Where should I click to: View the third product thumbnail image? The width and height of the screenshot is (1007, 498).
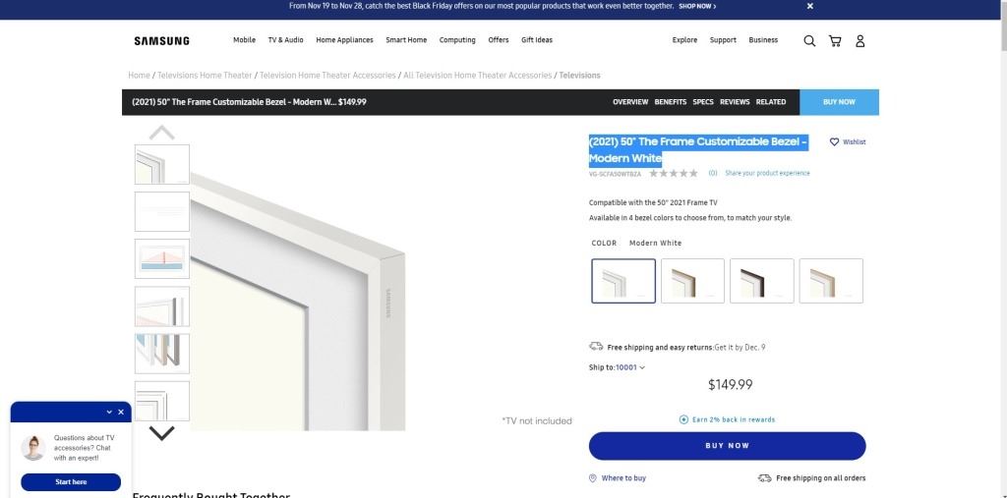coord(162,258)
